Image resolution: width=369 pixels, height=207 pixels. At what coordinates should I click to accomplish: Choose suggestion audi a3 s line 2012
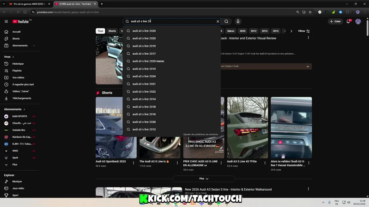pos(172,129)
